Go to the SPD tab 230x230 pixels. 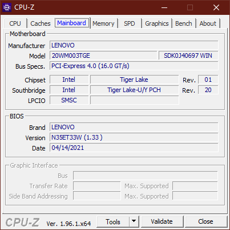[130, 23]
